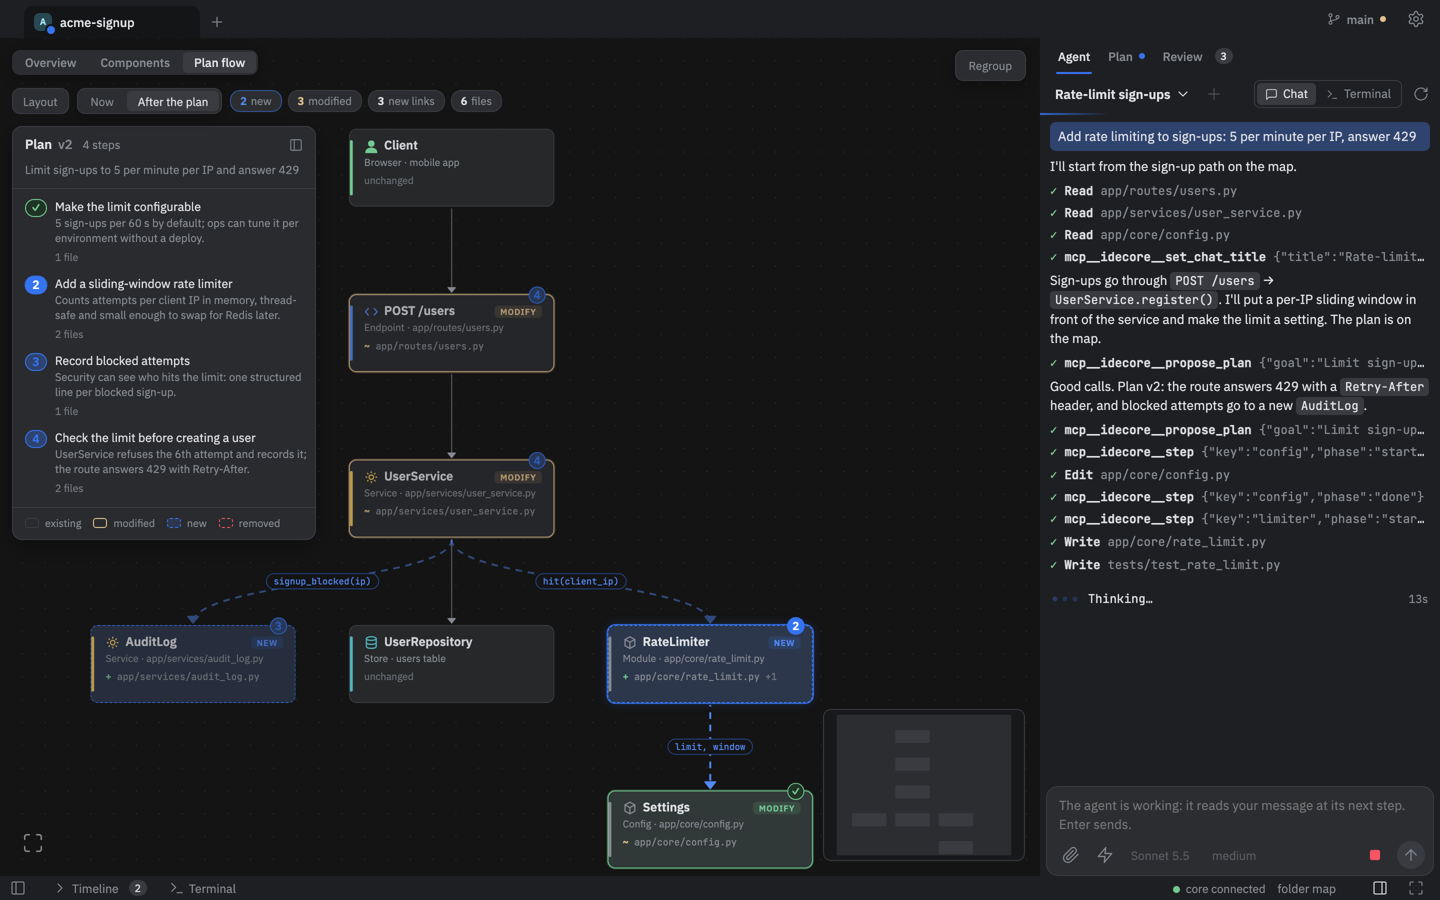The height and width of the screenshot is (900, 1440).
Task: Expand step Add a sliding-window rate limiter
Action: pos(164,308)
